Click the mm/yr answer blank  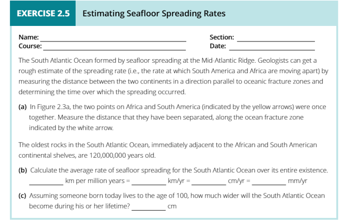[x=269, y=184]
